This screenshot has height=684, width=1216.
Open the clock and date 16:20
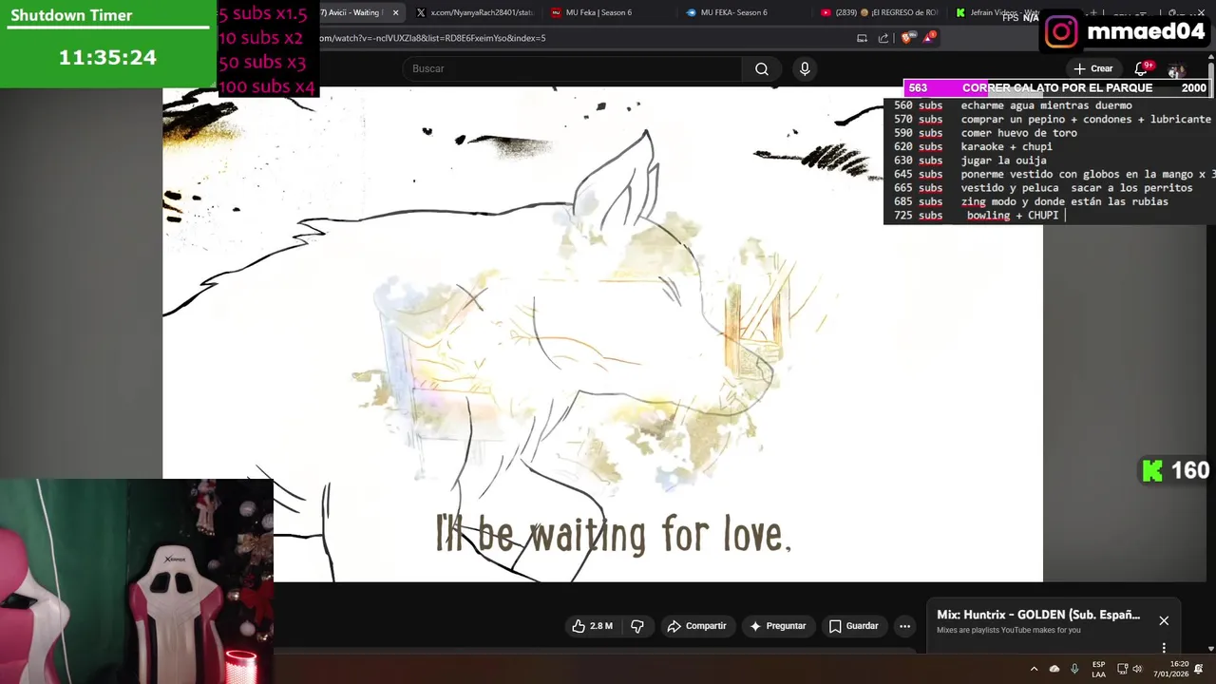pyautogui.click(x=1170, y=669)
